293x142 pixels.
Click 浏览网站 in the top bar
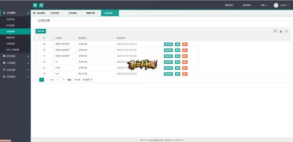(x=247, y=5)
